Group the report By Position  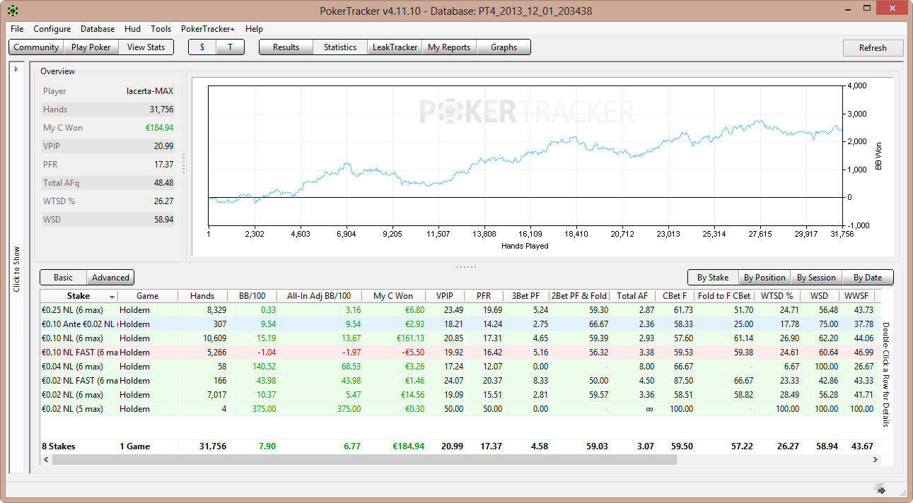[x=764, y=278]
